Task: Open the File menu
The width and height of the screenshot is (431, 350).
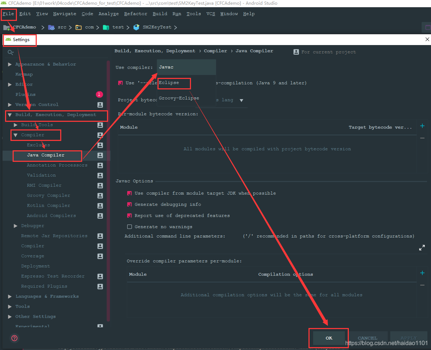Action: click(8, 14)
